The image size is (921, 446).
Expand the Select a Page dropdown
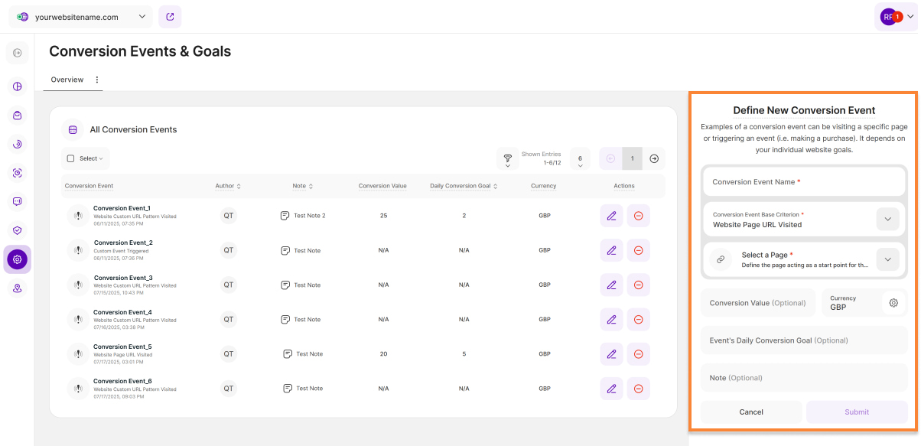point(887,259)
